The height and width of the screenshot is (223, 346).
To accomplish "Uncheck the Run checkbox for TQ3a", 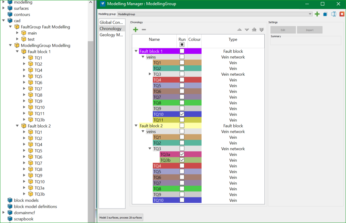I will (x=182, y=155).
